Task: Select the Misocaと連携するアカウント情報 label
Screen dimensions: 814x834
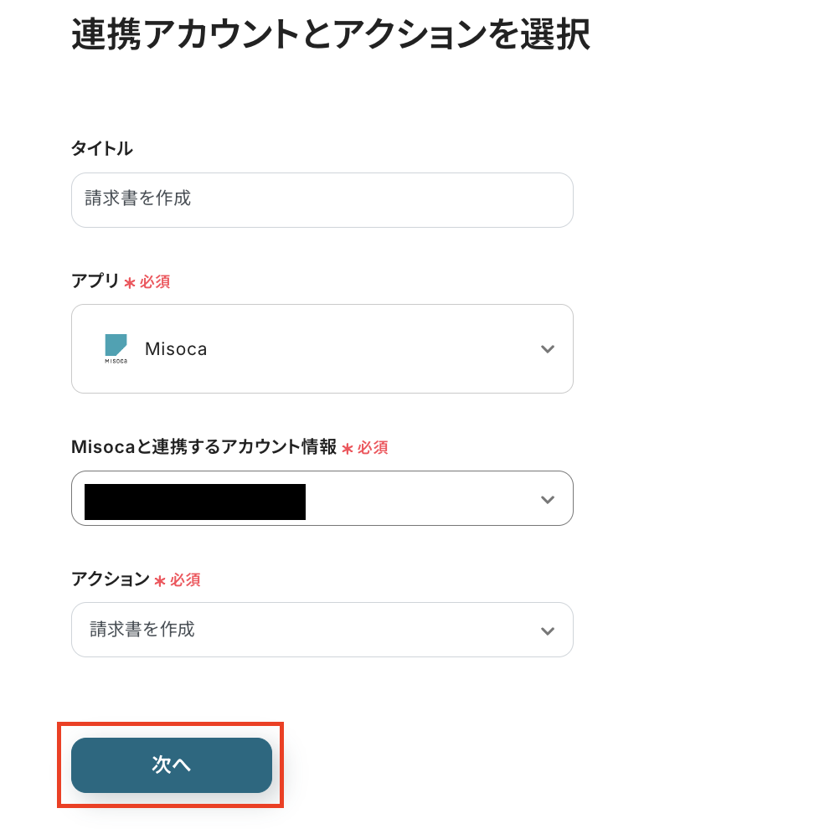Action: 204,448
